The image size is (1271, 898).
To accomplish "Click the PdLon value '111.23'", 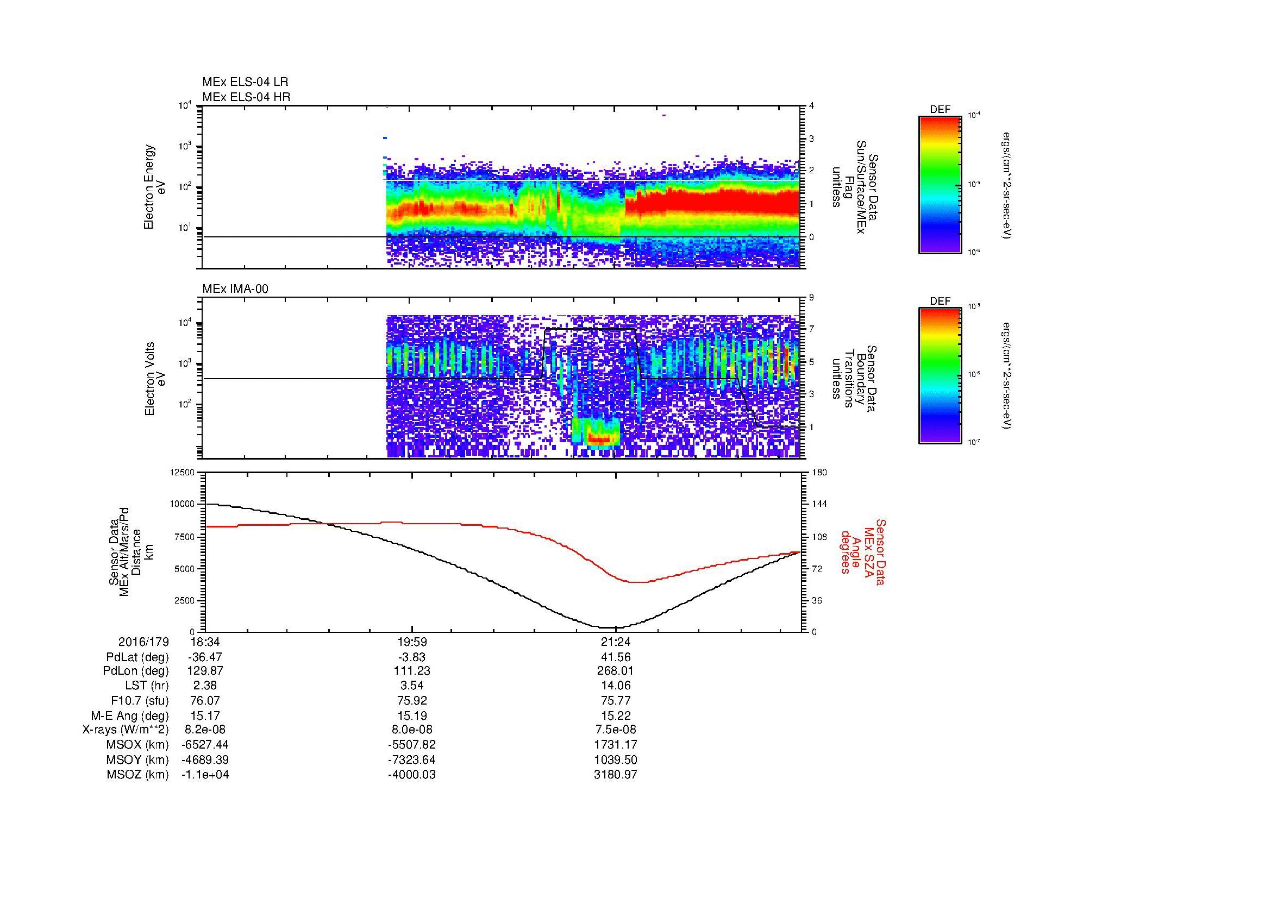I will point(412,671).
